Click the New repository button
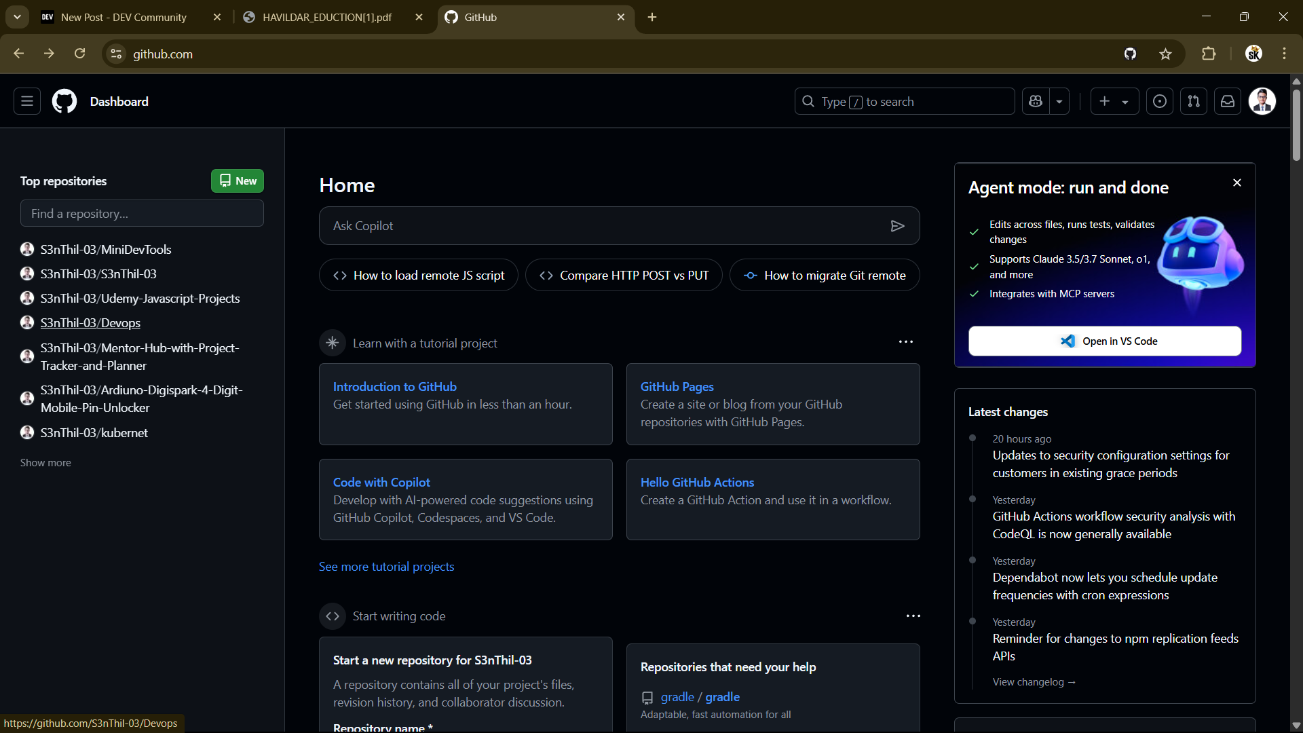 pos(238,181)
